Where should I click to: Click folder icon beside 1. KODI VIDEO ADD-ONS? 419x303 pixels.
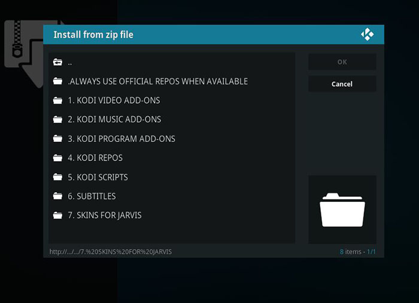tap(57, 100)
